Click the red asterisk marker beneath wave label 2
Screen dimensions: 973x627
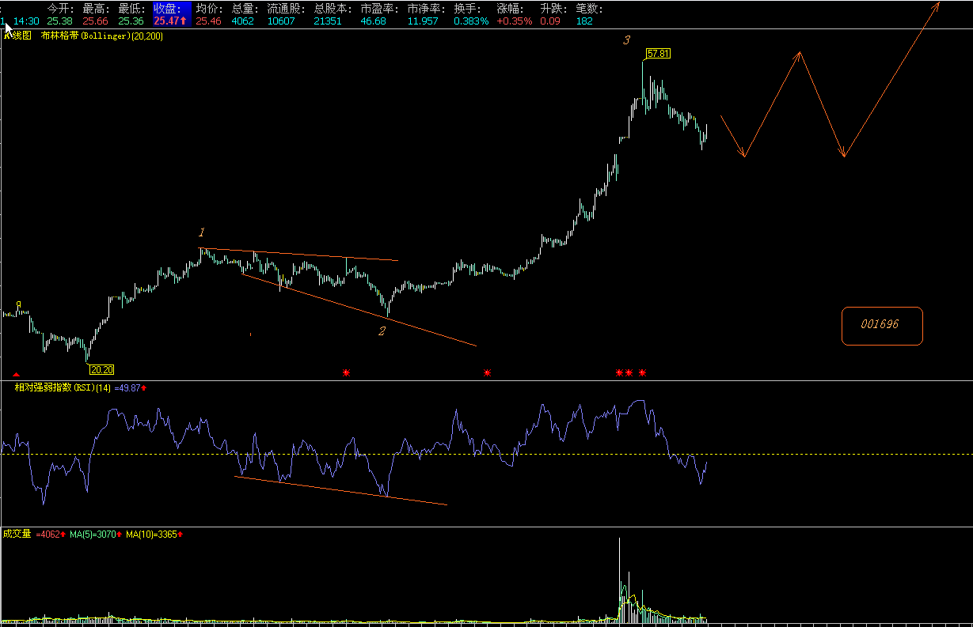click(346, 372)
